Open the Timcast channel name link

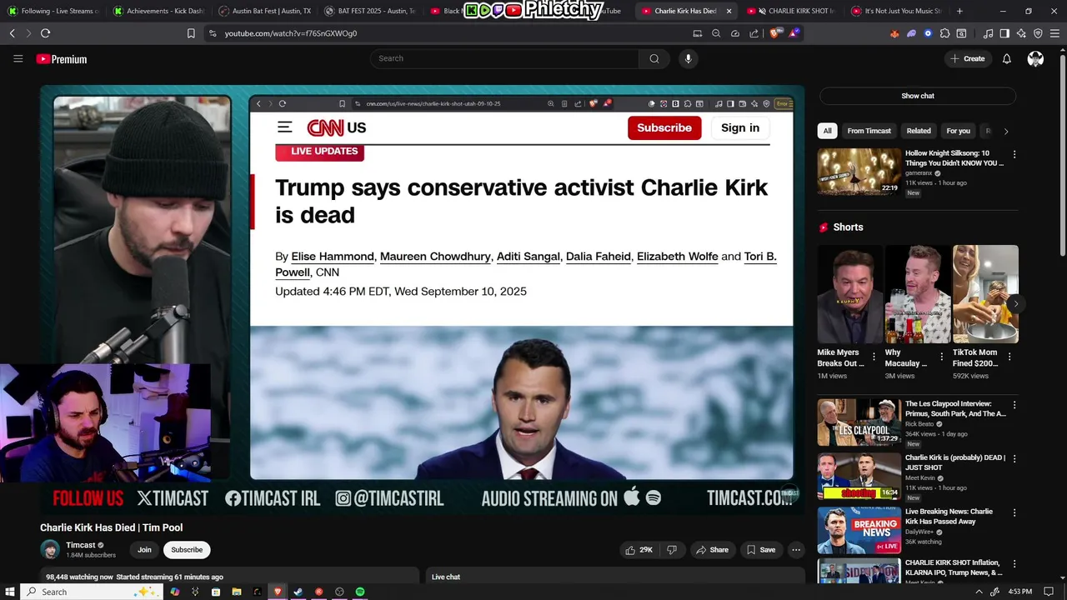pos(81,545)
